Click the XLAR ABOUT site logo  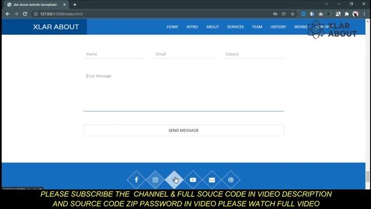pos(56,27)
